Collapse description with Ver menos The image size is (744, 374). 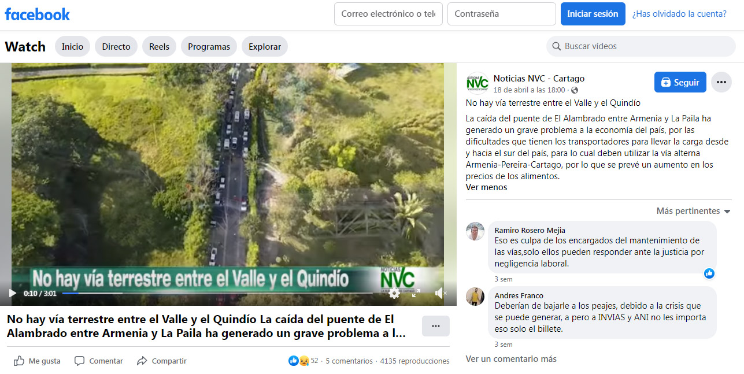tap(486, 187)
